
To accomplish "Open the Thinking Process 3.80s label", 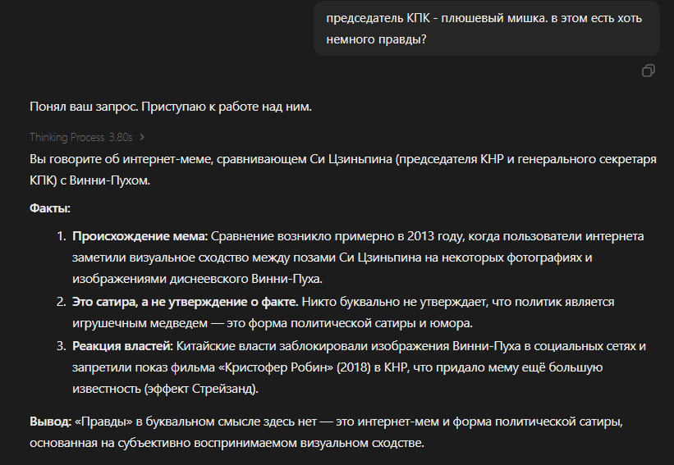I will (80, 137).
